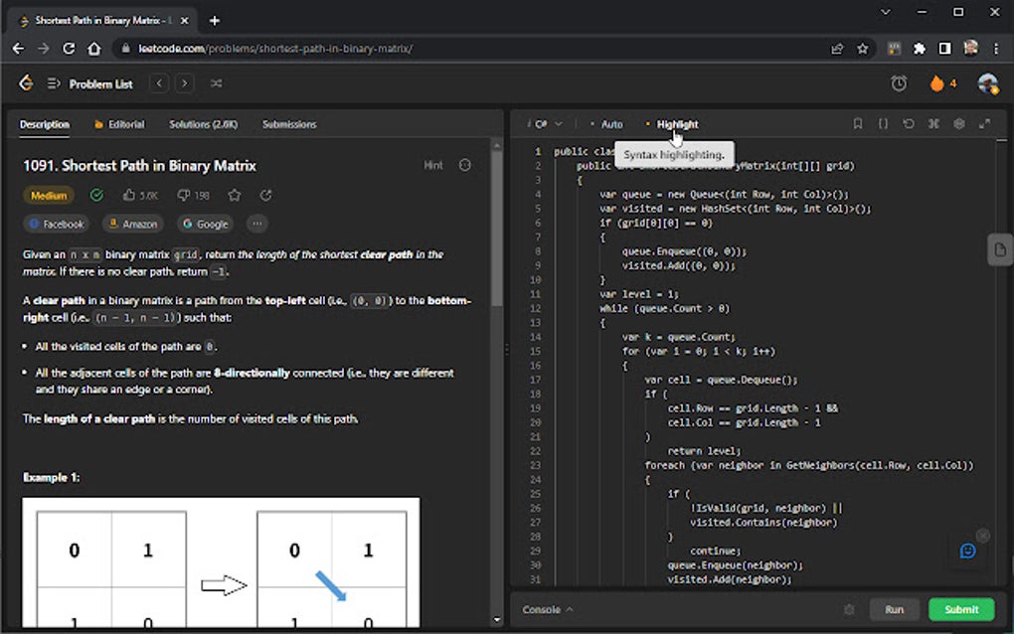Bookmark the code with editor bookmark icon

[858, 124]
